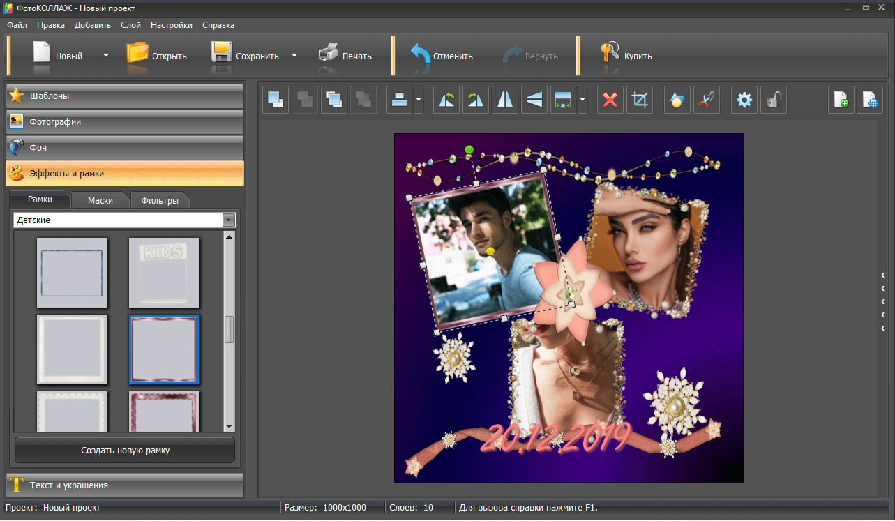
Task: Flip the selected layer horizontally
Action: point(505,100)
